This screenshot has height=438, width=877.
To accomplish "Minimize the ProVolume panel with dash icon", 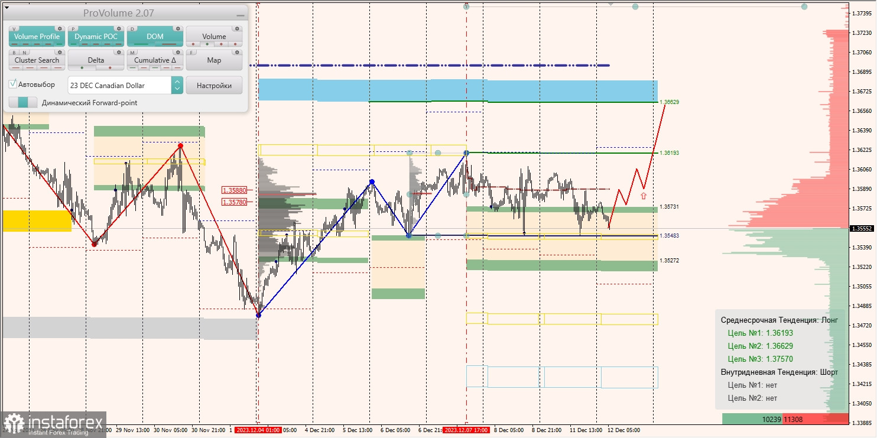I will [240, 14].
